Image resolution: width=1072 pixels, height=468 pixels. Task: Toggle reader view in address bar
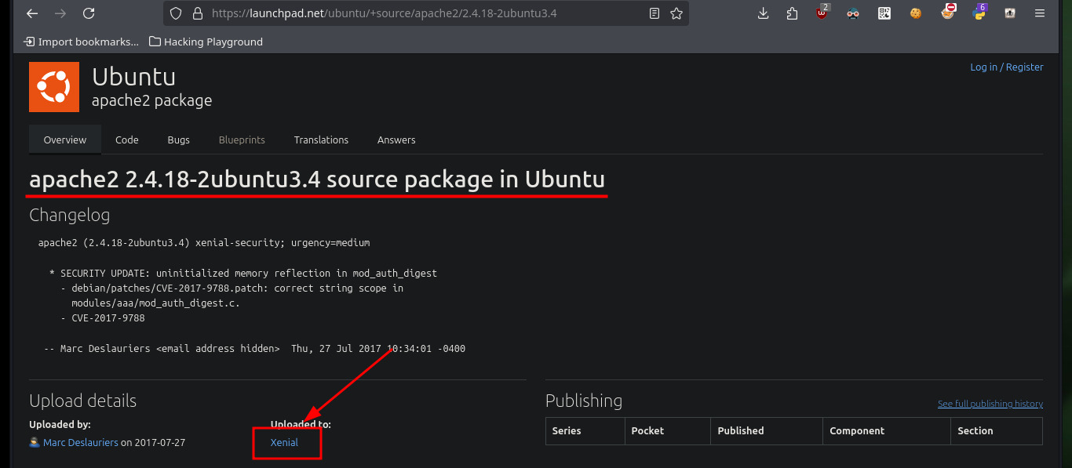tap(655, 13)
